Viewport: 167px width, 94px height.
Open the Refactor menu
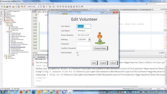23,4
